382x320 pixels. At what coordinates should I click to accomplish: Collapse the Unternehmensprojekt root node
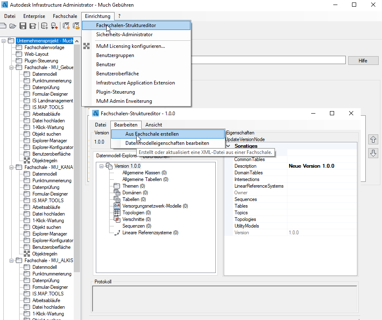(3, 41)
